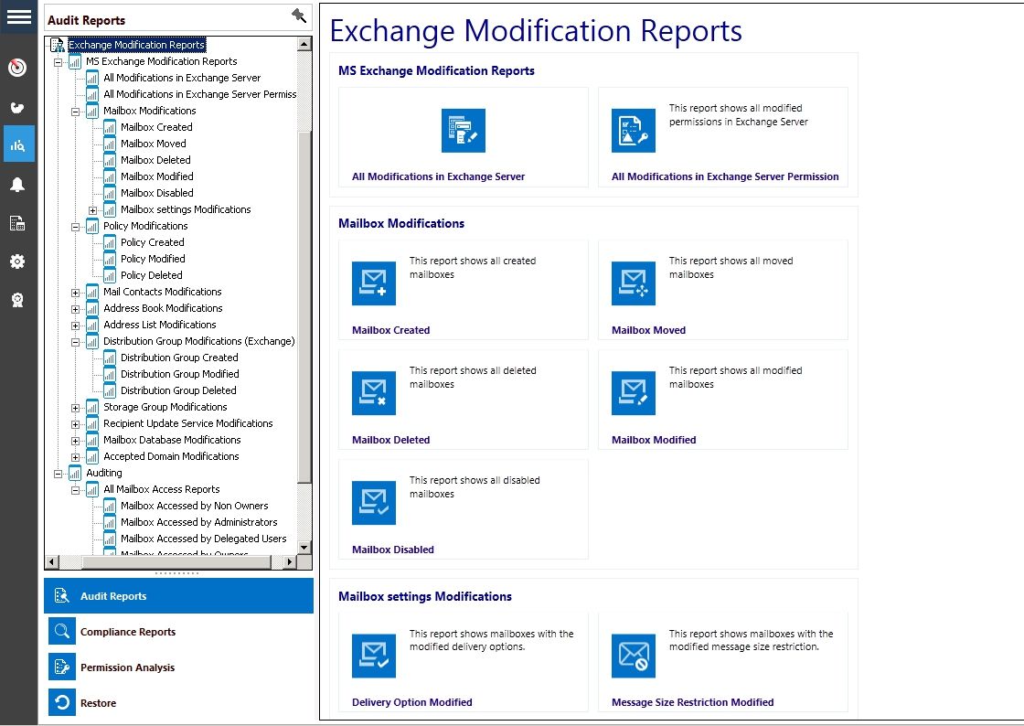
Task: Click the tree's horizontal scroll right arrow
Action: (x=290, y=561)
